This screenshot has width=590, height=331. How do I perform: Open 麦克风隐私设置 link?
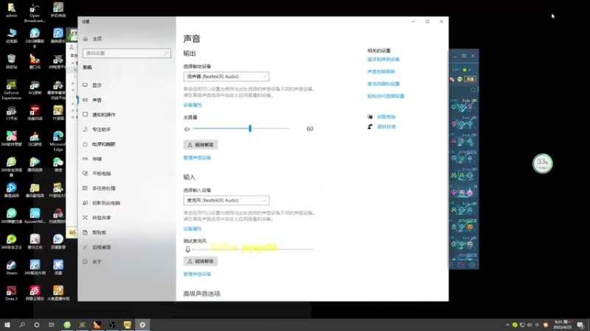(383, 84)
